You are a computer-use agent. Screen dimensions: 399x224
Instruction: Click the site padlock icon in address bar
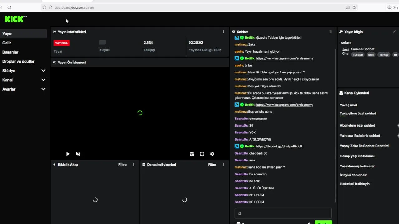point(51,7)
